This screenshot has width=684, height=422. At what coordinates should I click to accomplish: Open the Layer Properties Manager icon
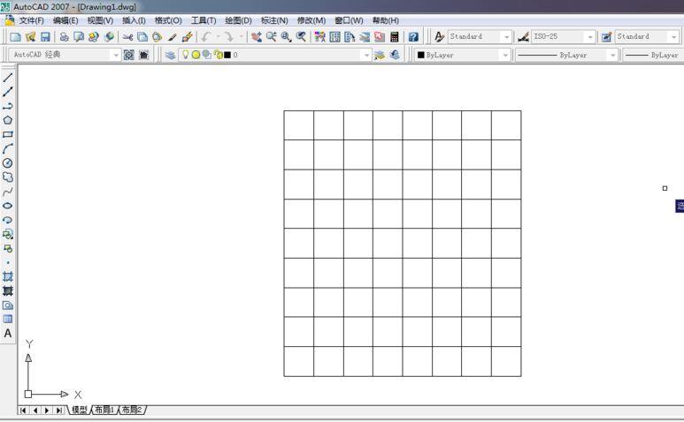[x=170, y=55]
